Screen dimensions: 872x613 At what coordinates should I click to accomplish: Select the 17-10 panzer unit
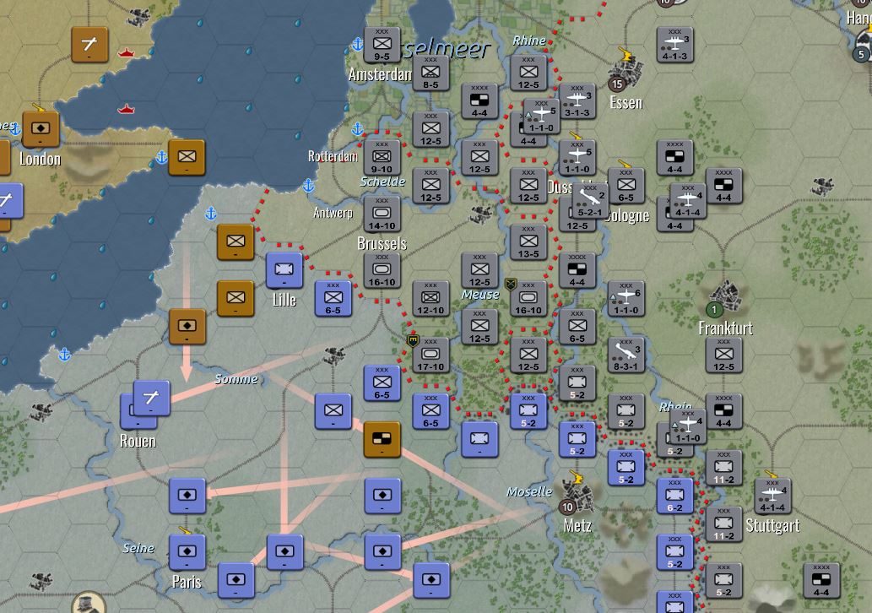coord(431,355)
